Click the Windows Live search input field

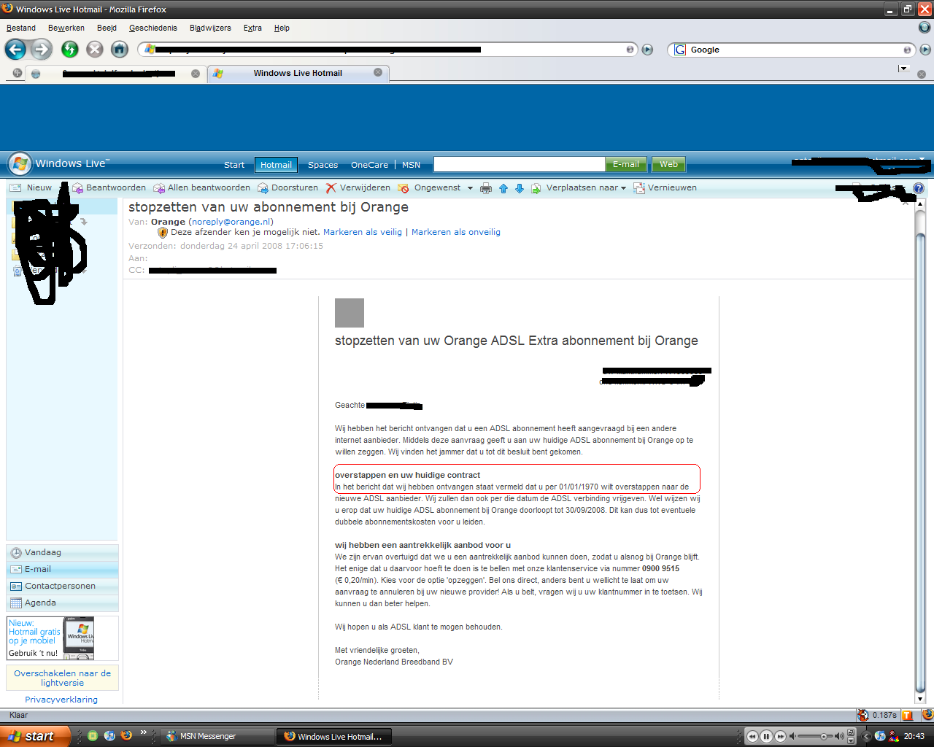pyautogui.click(x=520, y=164)
